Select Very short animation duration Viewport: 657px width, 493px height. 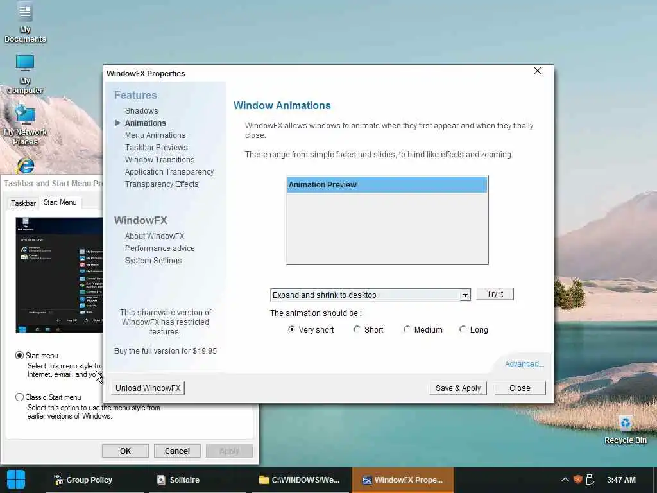[x=311, y=329]
